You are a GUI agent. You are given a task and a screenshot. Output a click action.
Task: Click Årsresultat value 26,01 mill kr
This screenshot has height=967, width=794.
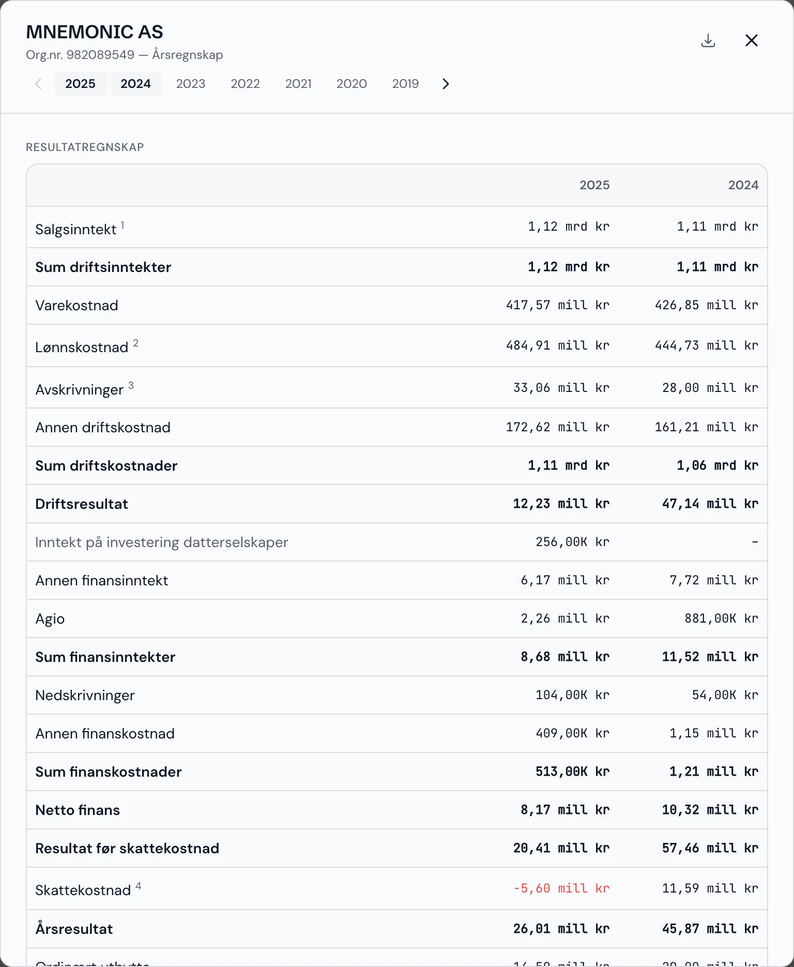561,929
